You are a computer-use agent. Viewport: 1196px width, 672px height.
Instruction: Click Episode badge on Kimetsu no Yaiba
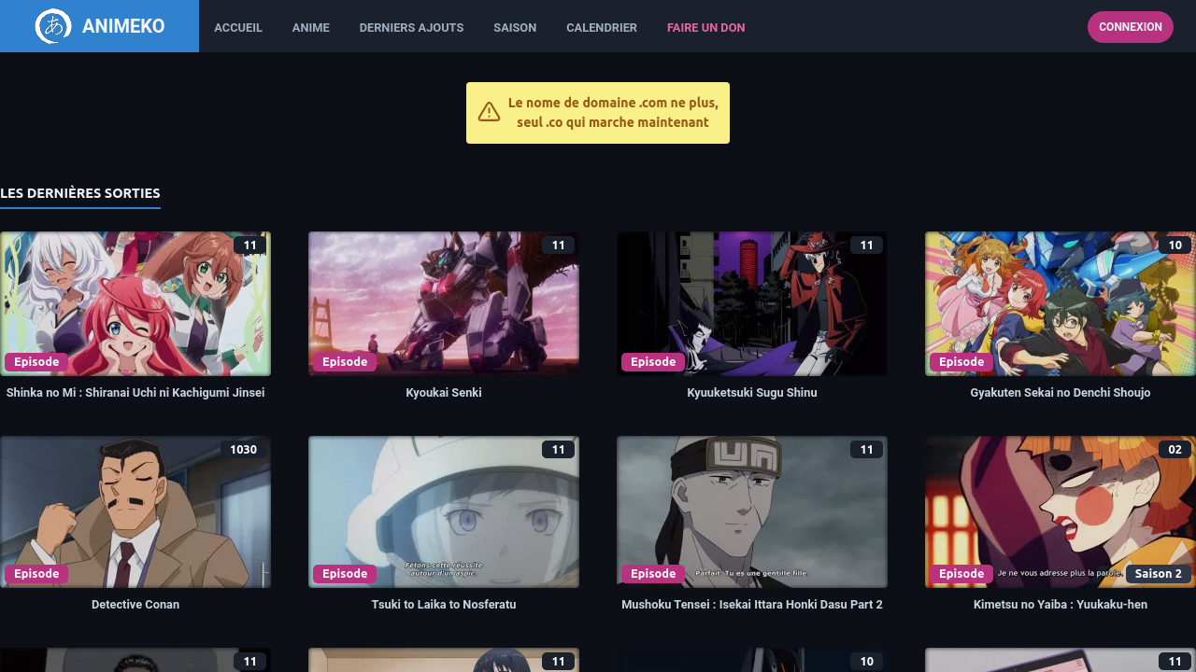pos(961,574)
